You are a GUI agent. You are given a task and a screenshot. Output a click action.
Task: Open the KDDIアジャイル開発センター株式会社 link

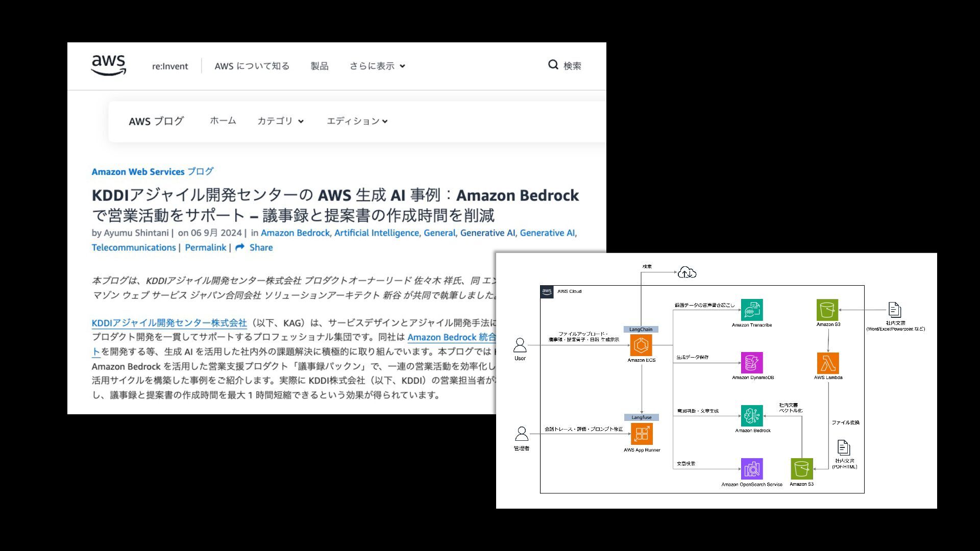(x=169, y=323)
